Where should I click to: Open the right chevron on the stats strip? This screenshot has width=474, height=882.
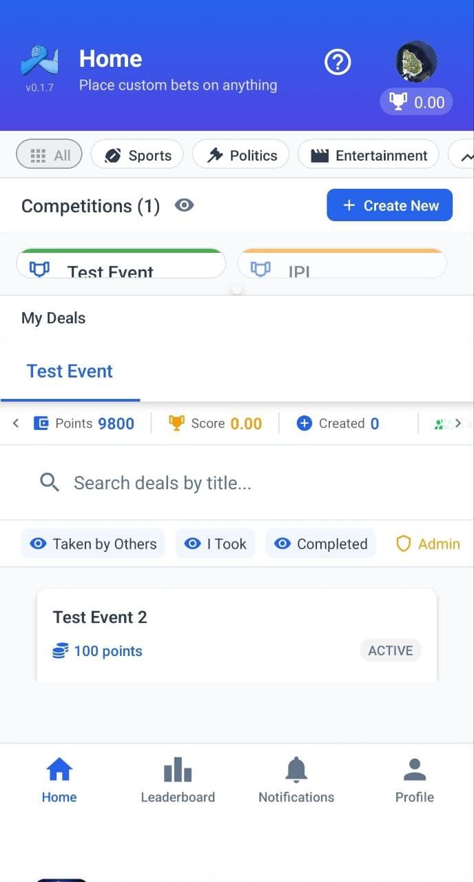pyautogui.click(x=460, y=423)
